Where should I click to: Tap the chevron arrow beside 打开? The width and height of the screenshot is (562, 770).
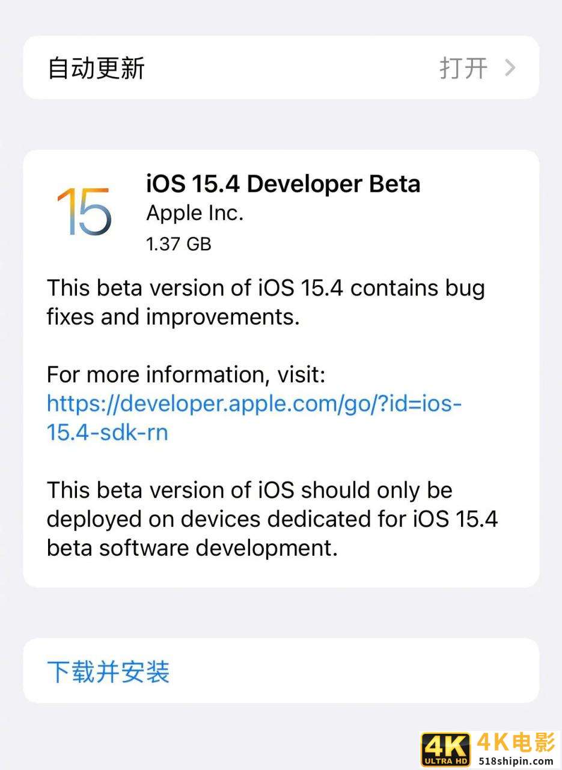click(510, 67)
